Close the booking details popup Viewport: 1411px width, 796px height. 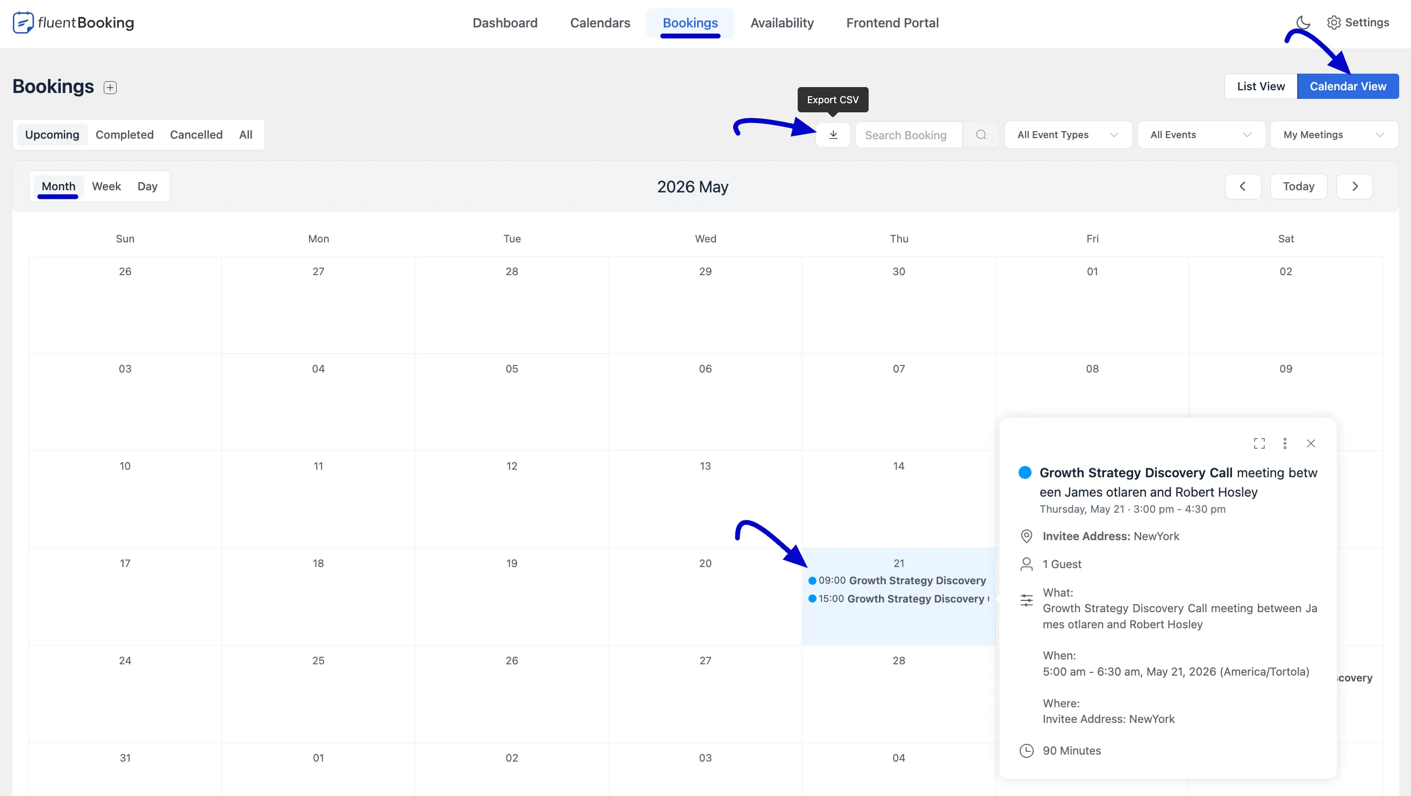[1311, 443]
